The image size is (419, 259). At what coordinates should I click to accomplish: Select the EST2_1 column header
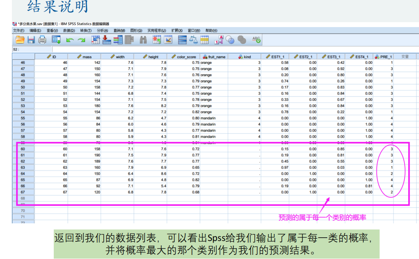(303, 57)
